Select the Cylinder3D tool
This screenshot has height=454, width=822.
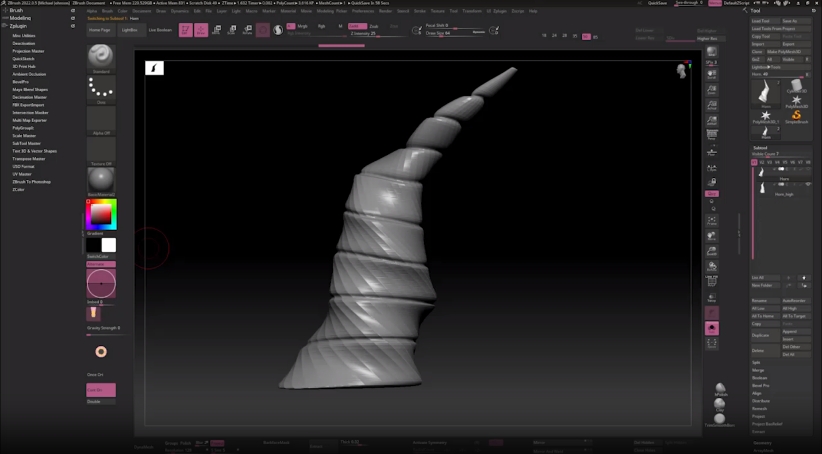(797, 86)
